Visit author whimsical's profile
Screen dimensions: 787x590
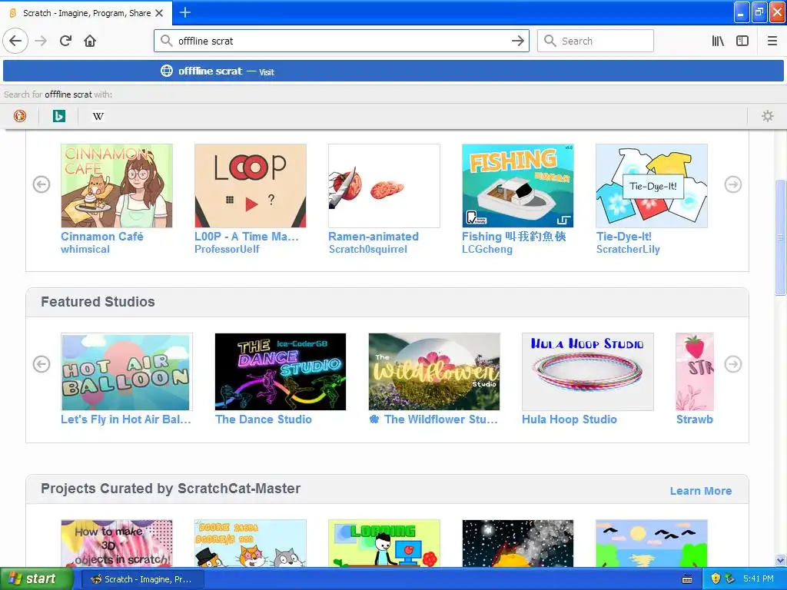[x=85, y=250]
